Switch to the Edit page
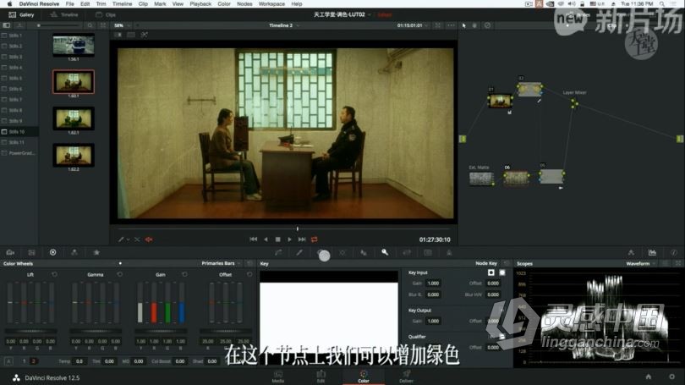 point(321,377)
